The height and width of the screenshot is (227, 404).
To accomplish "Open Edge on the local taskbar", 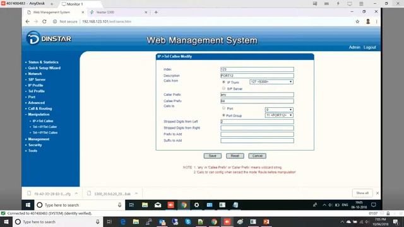I will pos(123,221).
